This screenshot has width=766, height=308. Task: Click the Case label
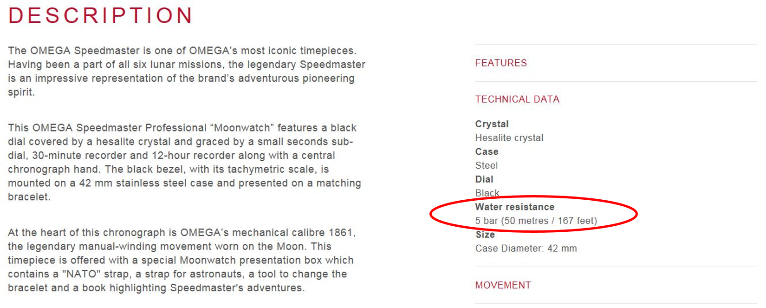coord(487,151)
